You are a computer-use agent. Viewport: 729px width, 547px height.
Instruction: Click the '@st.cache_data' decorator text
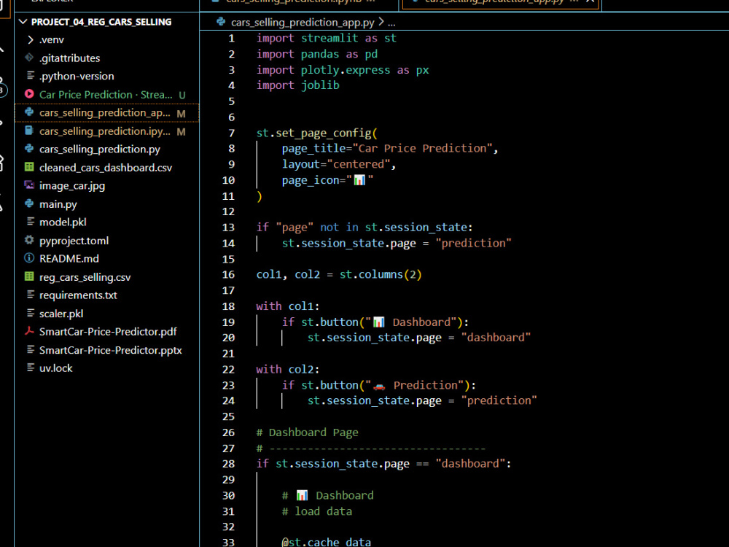[x=327, y=541]
